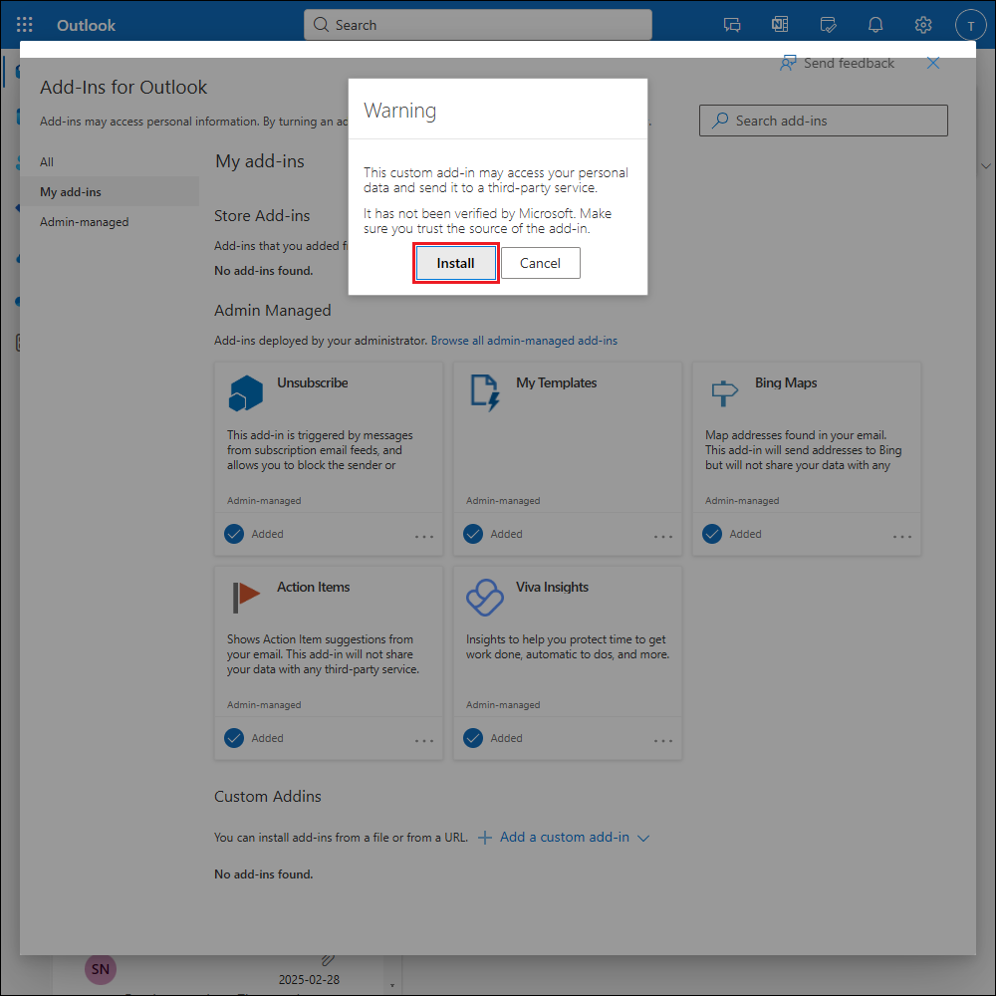Screen dimensions: 996x996
Task: Open the notifications bell icon
Action: pos(875,25)
